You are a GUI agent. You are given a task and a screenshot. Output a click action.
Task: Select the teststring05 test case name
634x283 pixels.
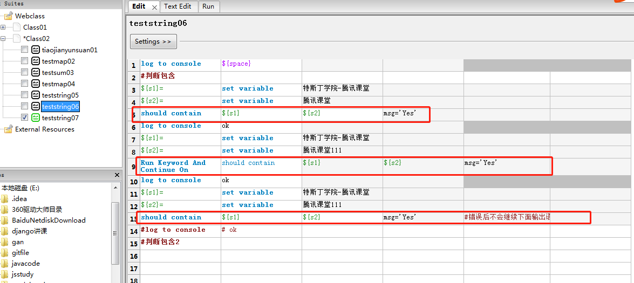point(60,95)
